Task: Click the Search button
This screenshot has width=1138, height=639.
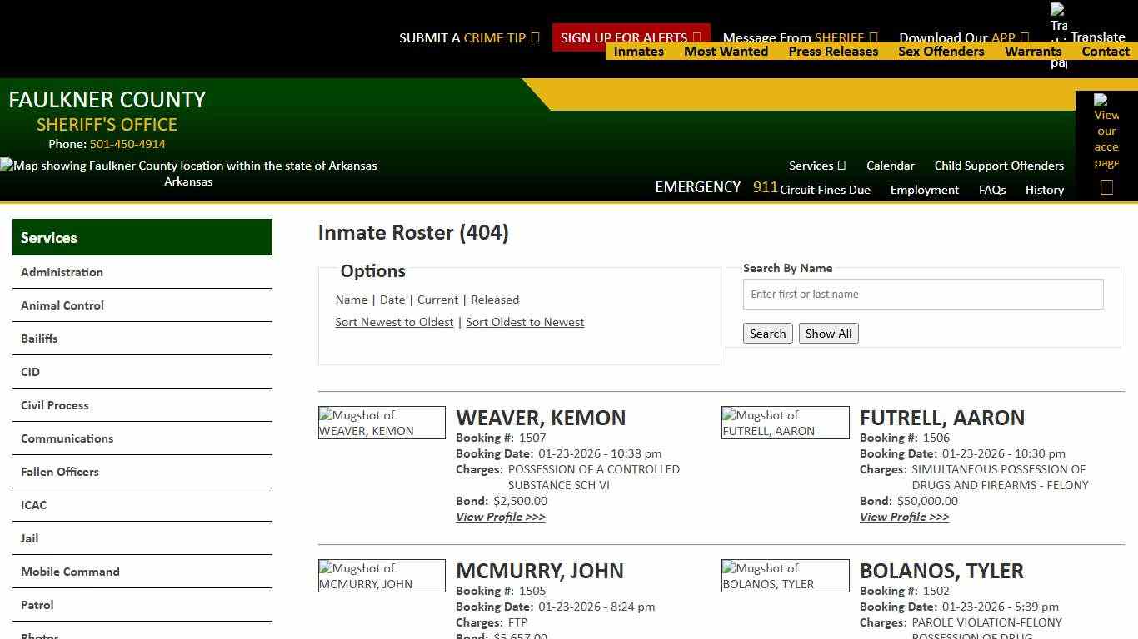Action: click(x=767, y=333)
